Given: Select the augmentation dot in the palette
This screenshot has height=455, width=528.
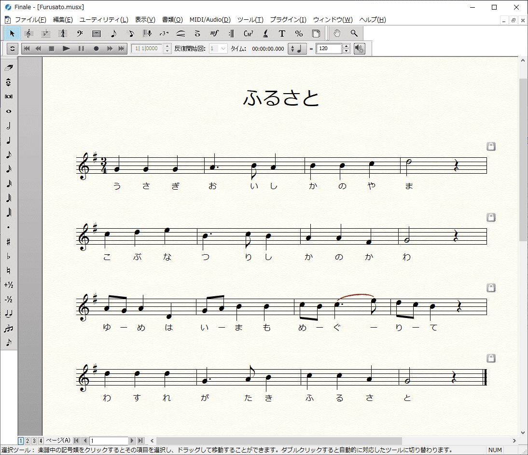Looking at the screenshot, I should point(9,227).
